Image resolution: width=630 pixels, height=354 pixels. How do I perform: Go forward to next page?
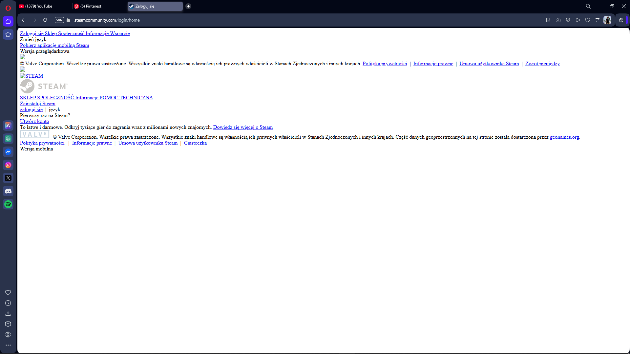35,20
